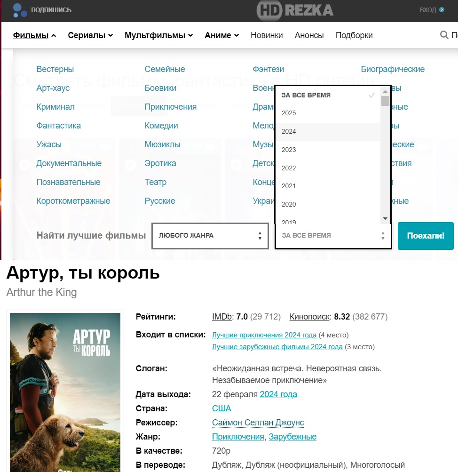The image size is (458, 472).
Task: Select the Биографические genre
Action: click(x=393, y=69)
